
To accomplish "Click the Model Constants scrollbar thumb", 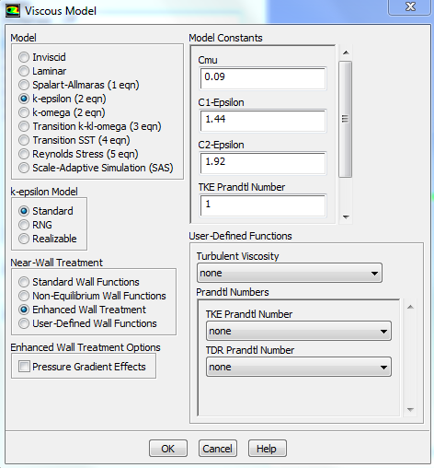I will pyautogui.click(x=345, y=119).
